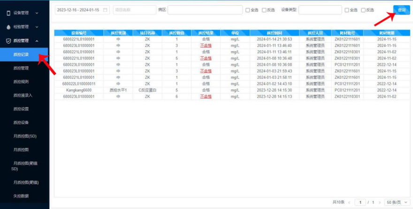Select the C反应蛋白 project cell
Image resolution: width=413 pixels, height=209 pixels.
pos(147,90)
